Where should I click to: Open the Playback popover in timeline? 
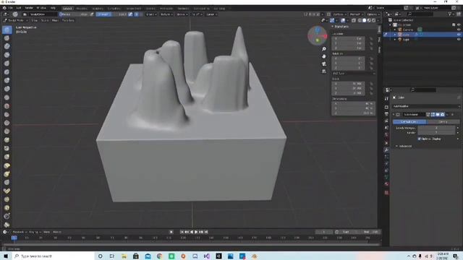(x=19, y=232)
